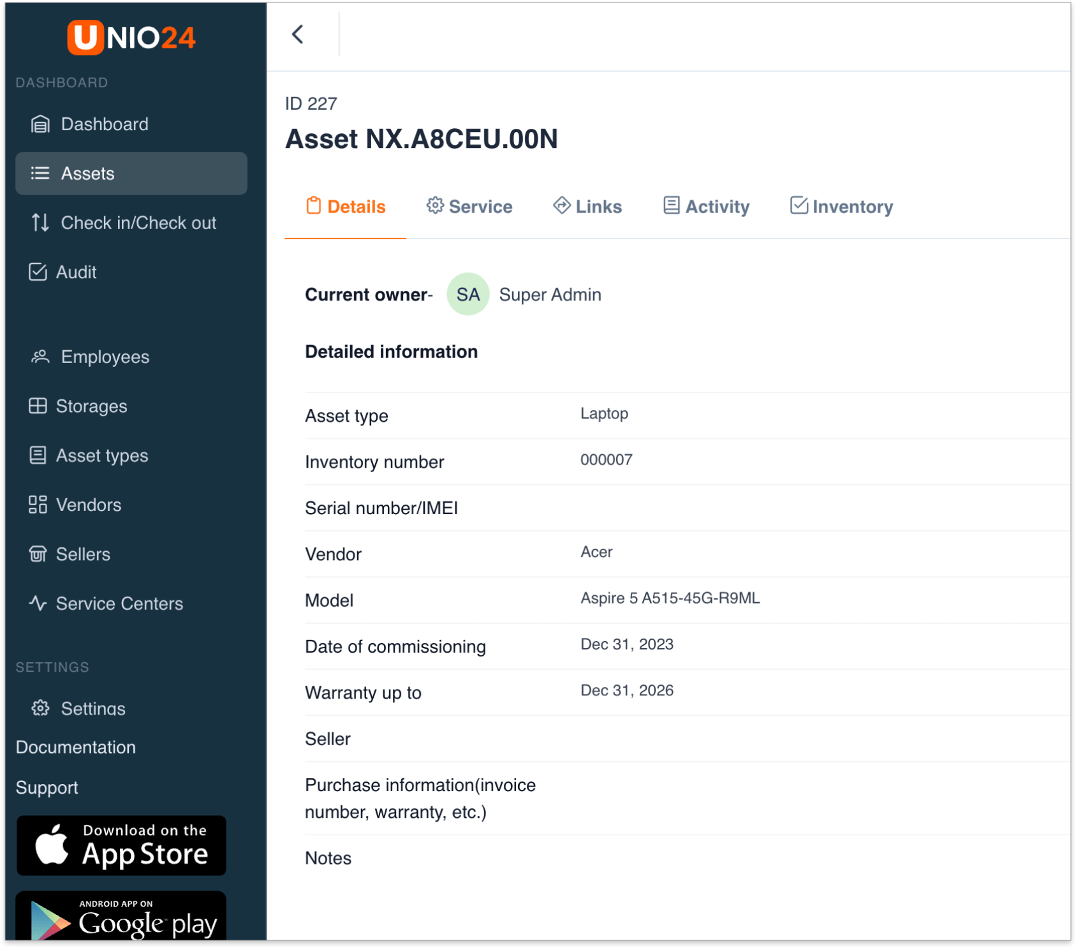Click the Support link
Image resolution: width=1076 pixels, height=948 pixels.
click(47, 788)
